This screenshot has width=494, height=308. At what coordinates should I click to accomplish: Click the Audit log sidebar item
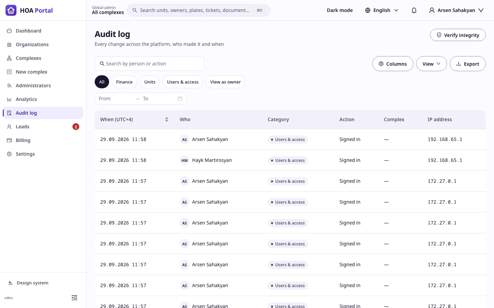point(43,113)
